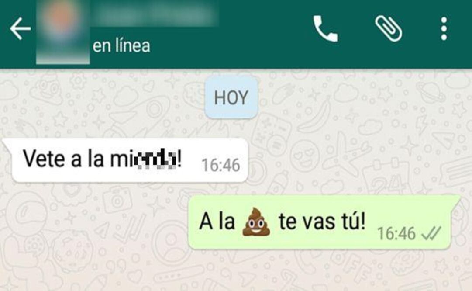The image size is (472, 291).
Task: Open the paperclip attachment menu
Action: pos(388,28)
